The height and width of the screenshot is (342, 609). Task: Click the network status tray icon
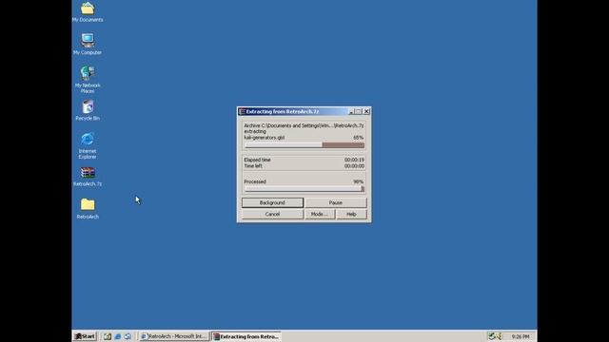pos(491,336)
